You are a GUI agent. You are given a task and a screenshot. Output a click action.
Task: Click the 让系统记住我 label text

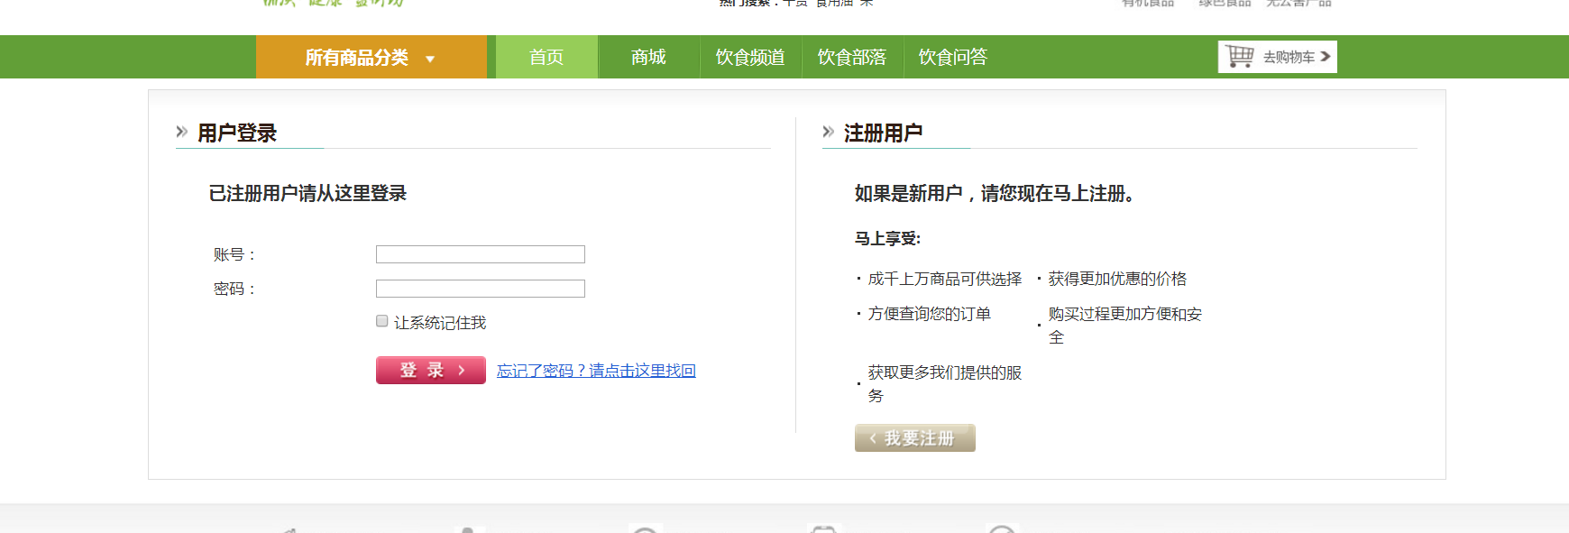coord(440,323)
